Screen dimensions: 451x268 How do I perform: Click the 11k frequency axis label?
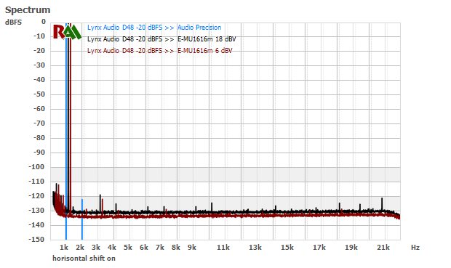point(223,248)
